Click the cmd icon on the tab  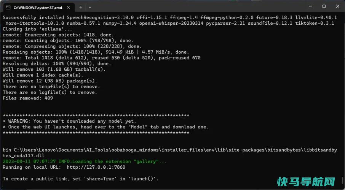8,8
